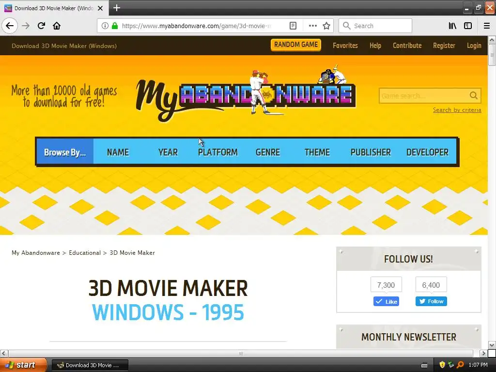Close the Download 3D Movie Maker tab
The height and width of the screenshot is (372, 496).
(100, 8)
